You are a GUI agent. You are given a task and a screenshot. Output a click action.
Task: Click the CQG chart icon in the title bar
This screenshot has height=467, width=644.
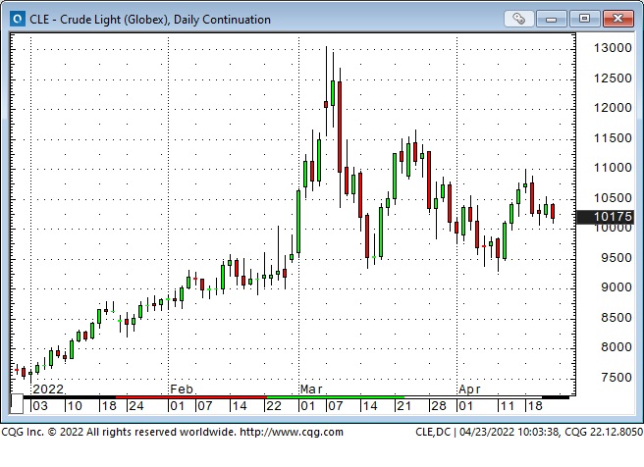pyautogui.click(x=18, y=19)
